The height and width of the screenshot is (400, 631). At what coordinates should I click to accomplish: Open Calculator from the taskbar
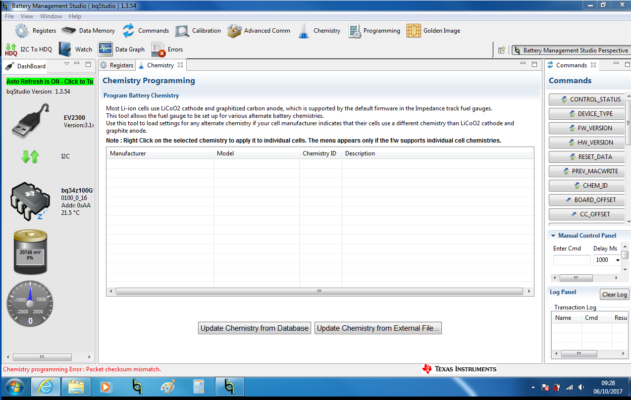[x=199, y=387]
